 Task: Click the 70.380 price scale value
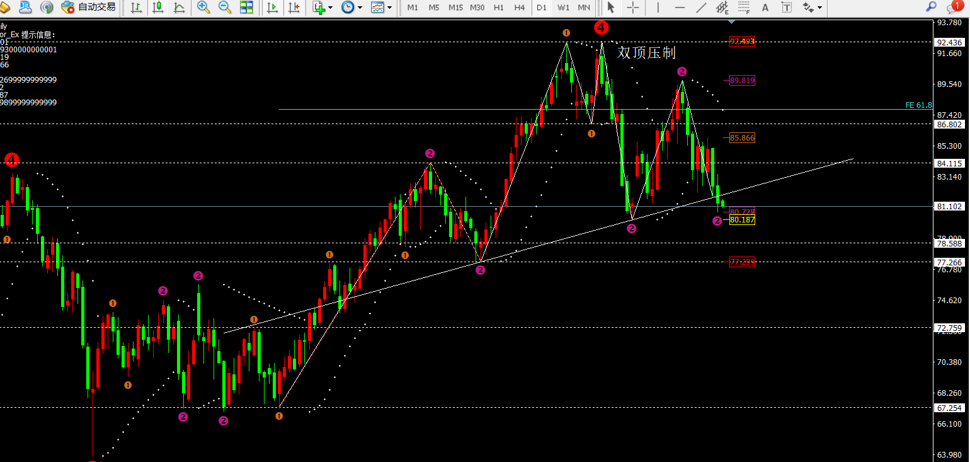tap(950, 362)
